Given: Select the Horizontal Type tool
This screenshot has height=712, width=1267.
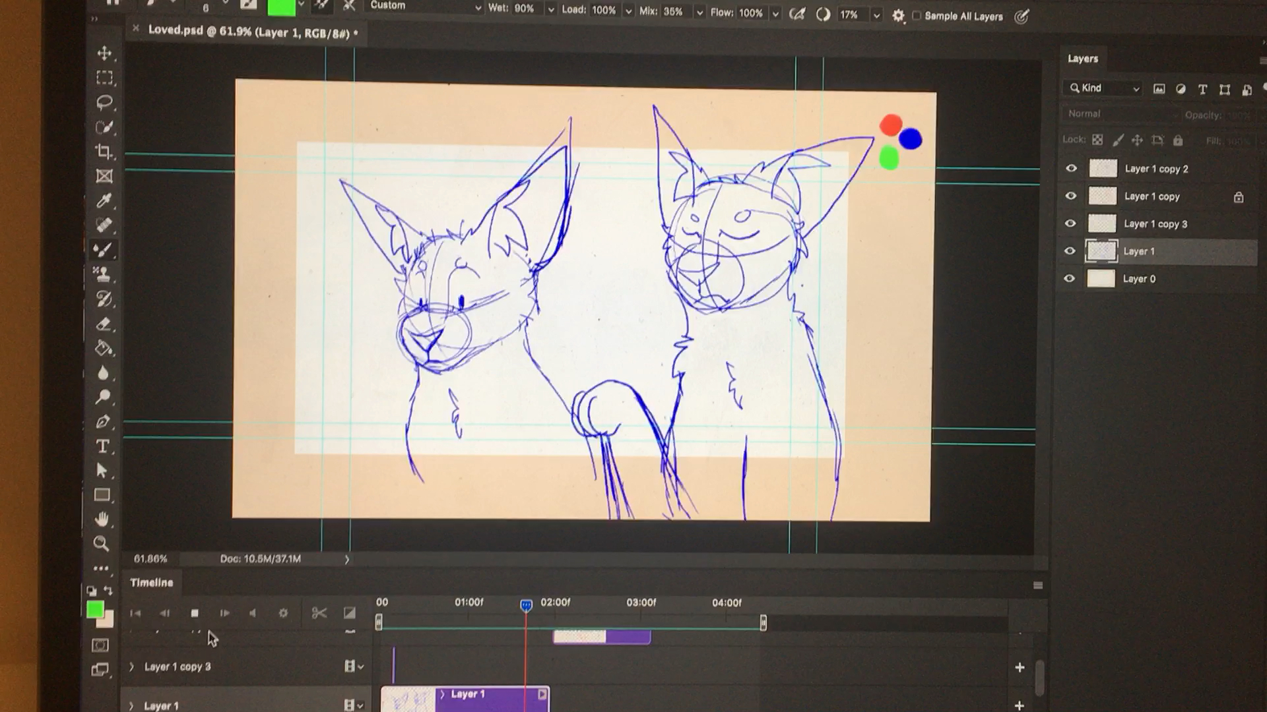Looking at the screenshot, I should (102, 446).
